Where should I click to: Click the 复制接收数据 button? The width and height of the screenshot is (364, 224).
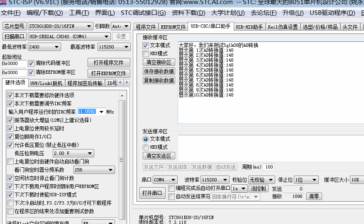[x=159, y=80]
